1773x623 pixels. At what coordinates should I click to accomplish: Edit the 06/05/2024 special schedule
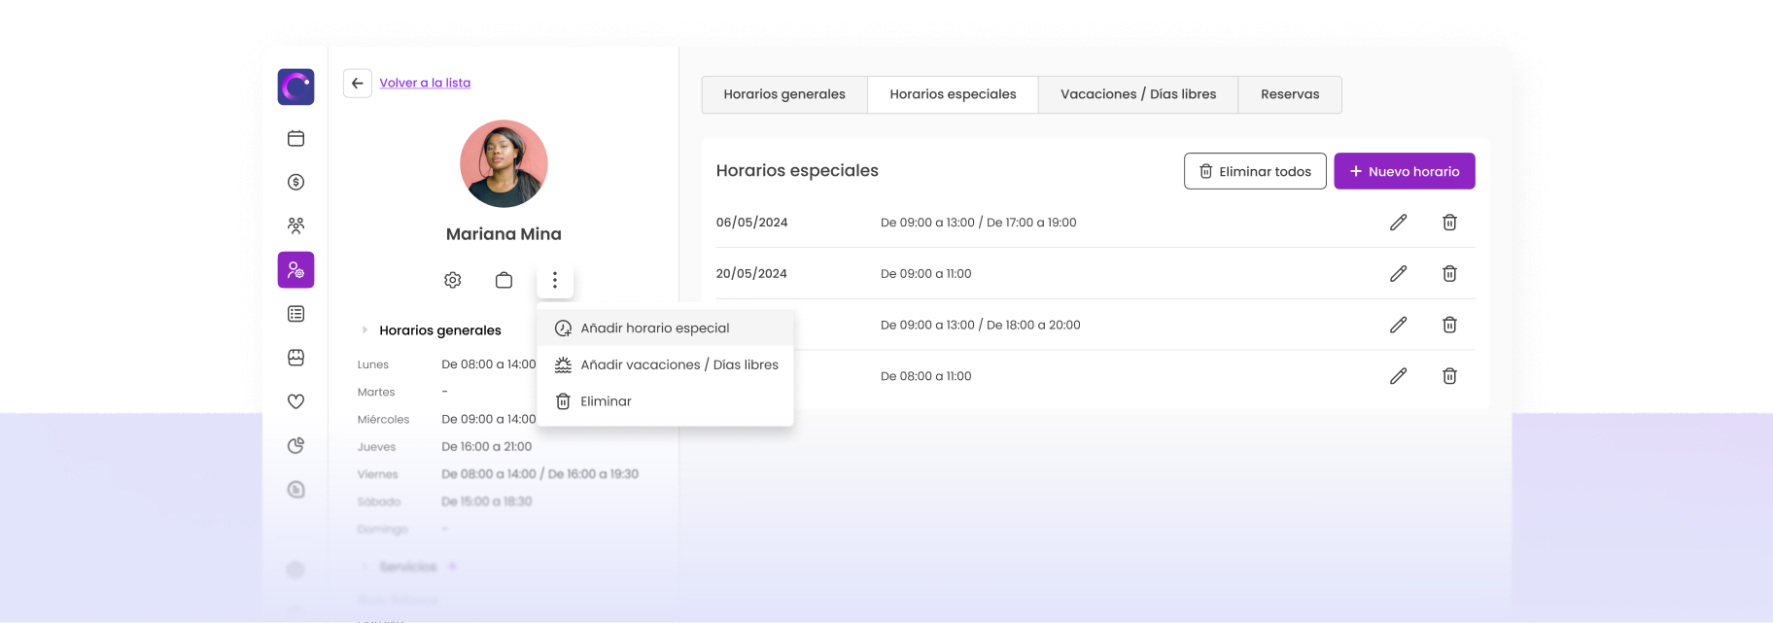(x=1398, y=223)
